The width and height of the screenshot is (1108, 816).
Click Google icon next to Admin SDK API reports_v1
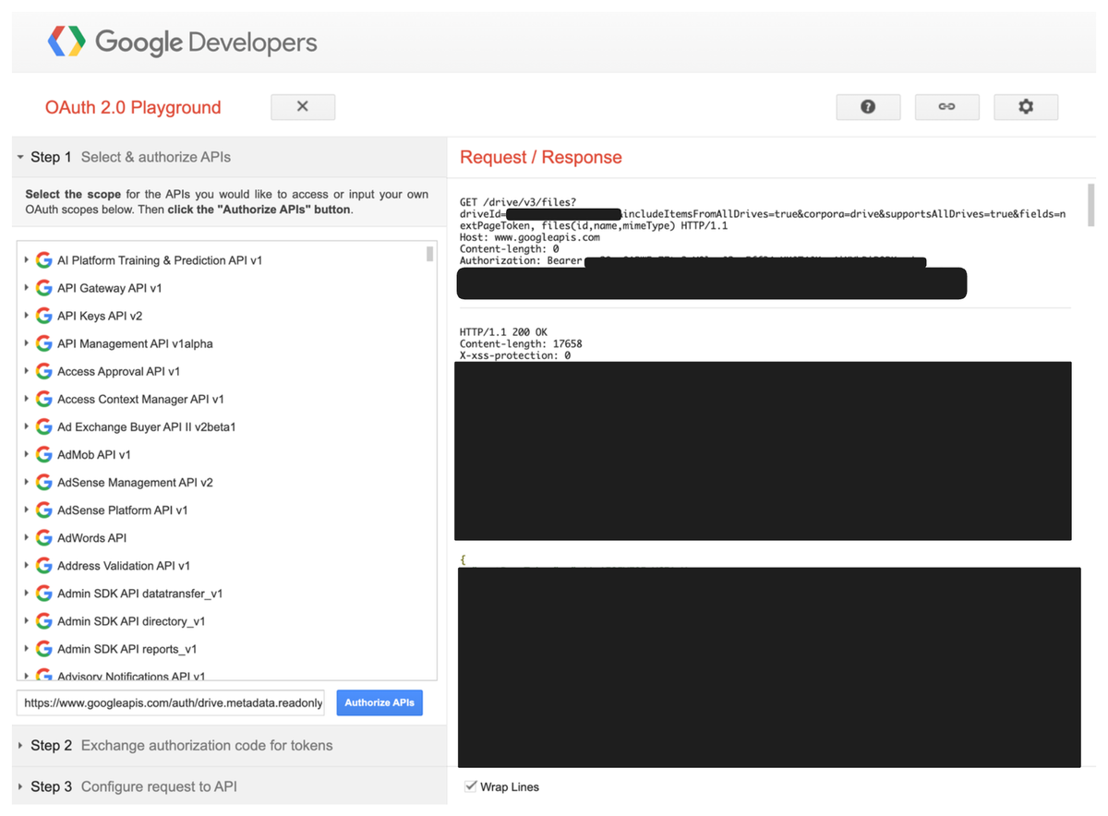(43, 648)
